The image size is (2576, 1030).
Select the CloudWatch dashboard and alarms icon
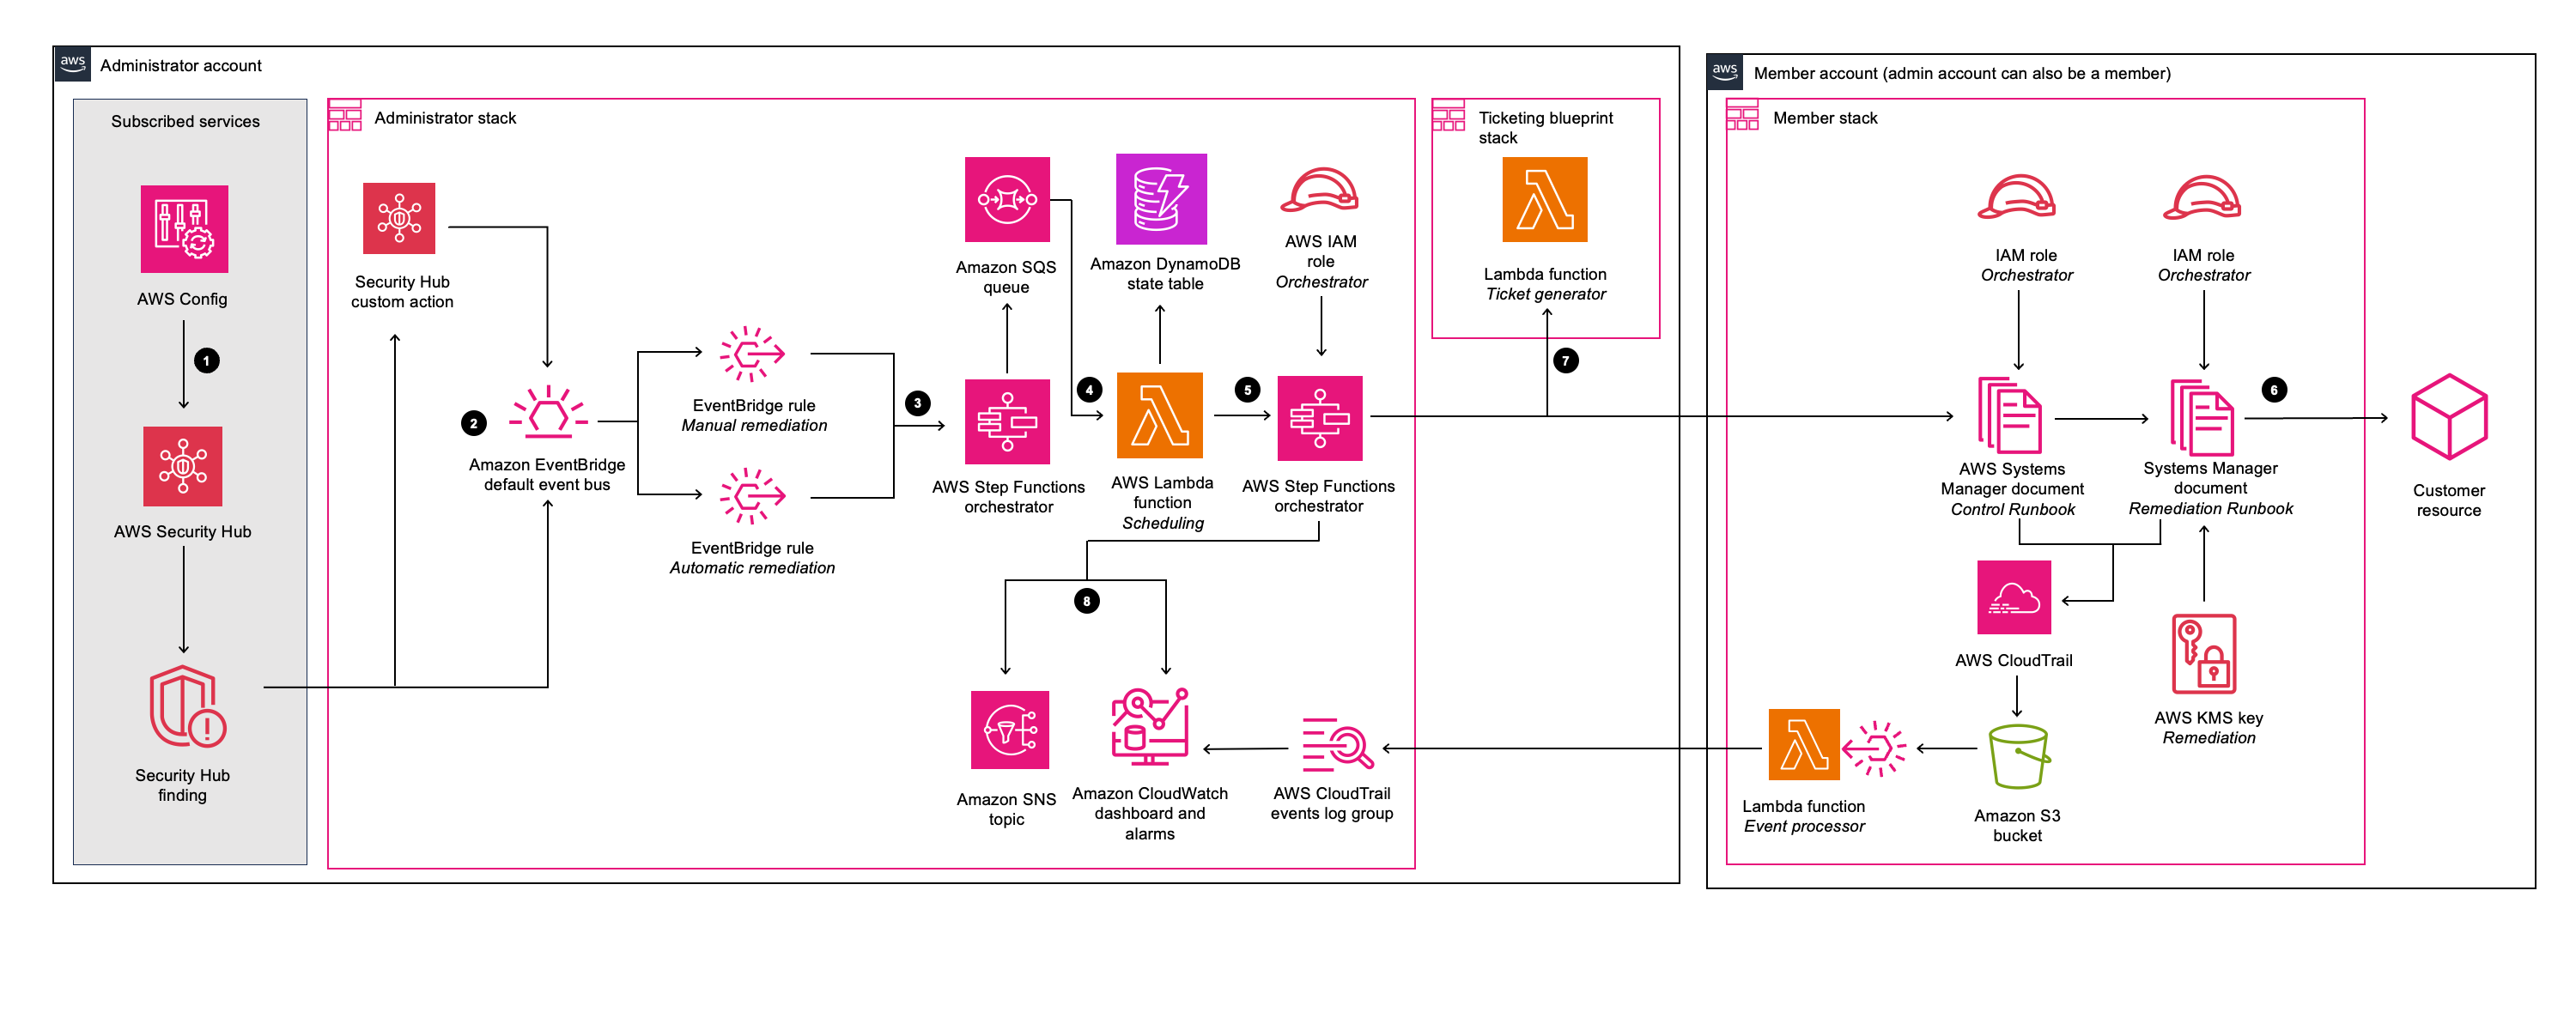[1150, 727]
